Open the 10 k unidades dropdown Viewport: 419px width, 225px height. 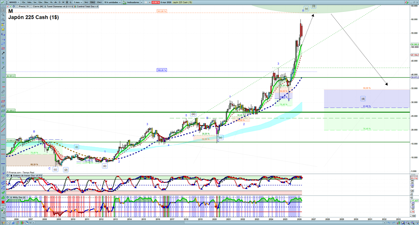click(112, 2)
